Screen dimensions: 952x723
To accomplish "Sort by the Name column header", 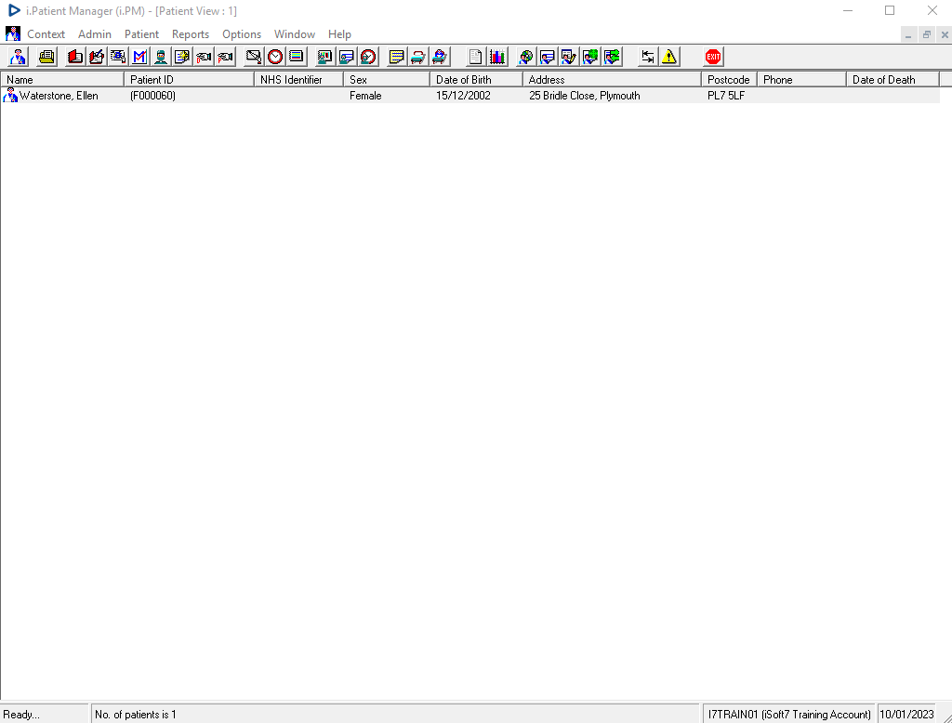I will tap(62, 80).
